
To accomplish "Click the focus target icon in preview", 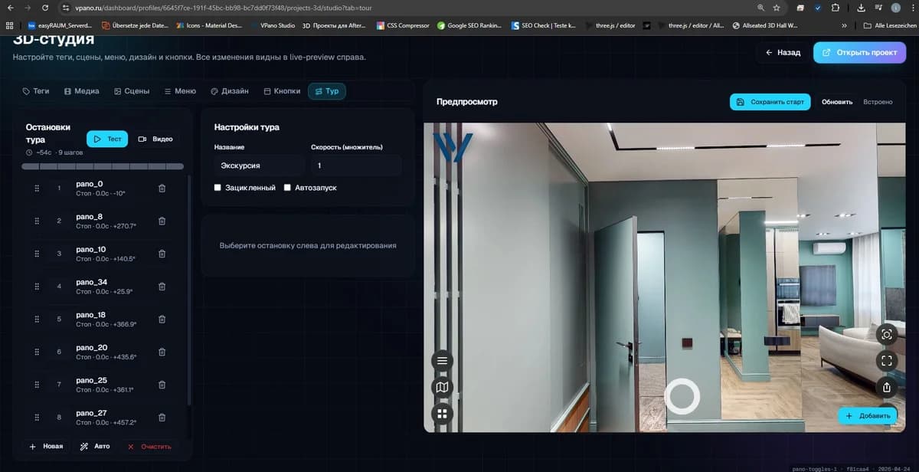I will point(886,334).
